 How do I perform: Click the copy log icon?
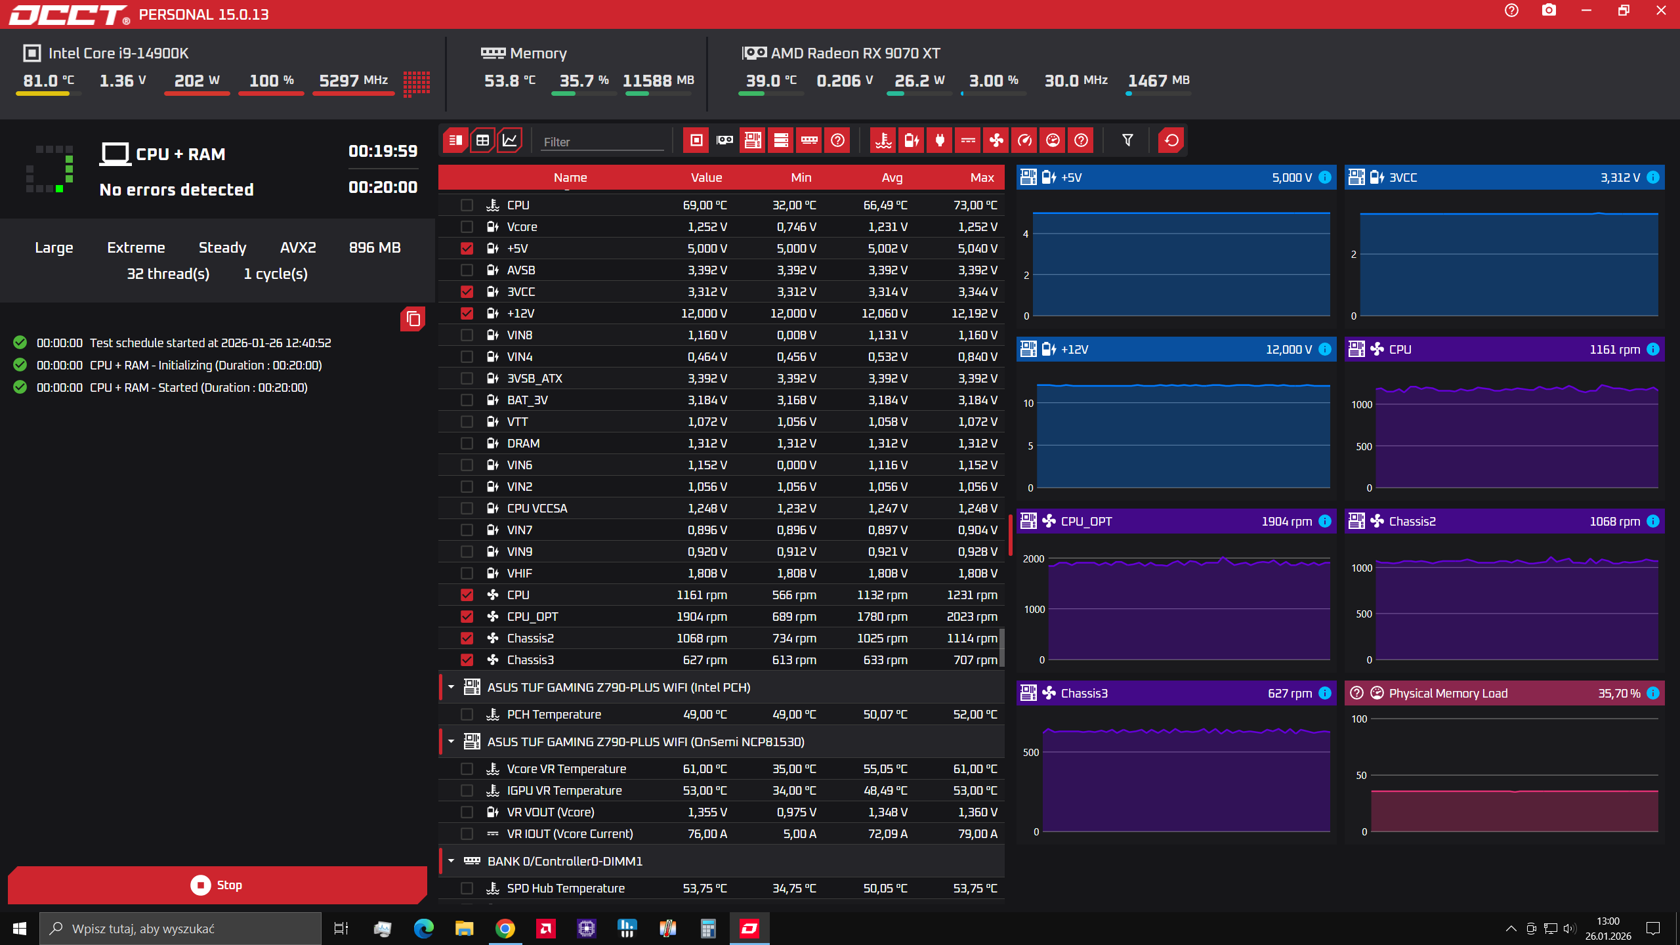[x=413, y=320]
